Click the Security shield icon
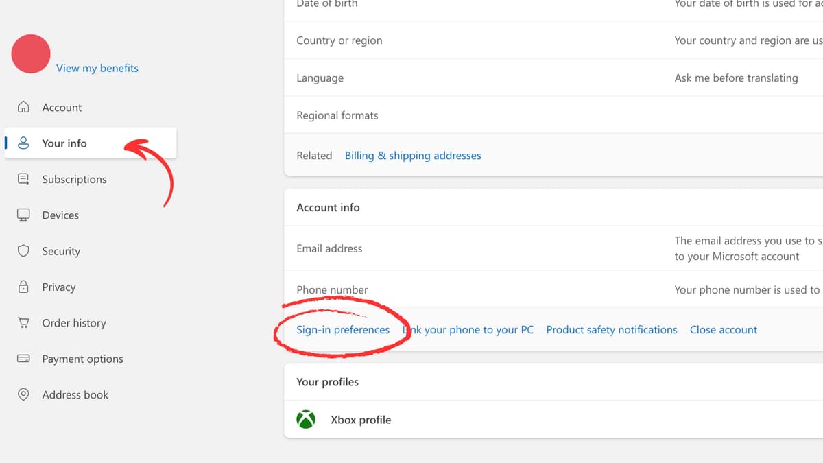This screenshot has width=823, height=463. pos(25,251)
